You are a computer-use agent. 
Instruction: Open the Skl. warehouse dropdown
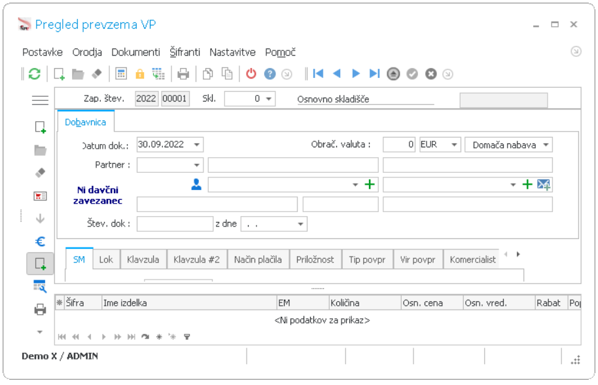tap(269, 99)
